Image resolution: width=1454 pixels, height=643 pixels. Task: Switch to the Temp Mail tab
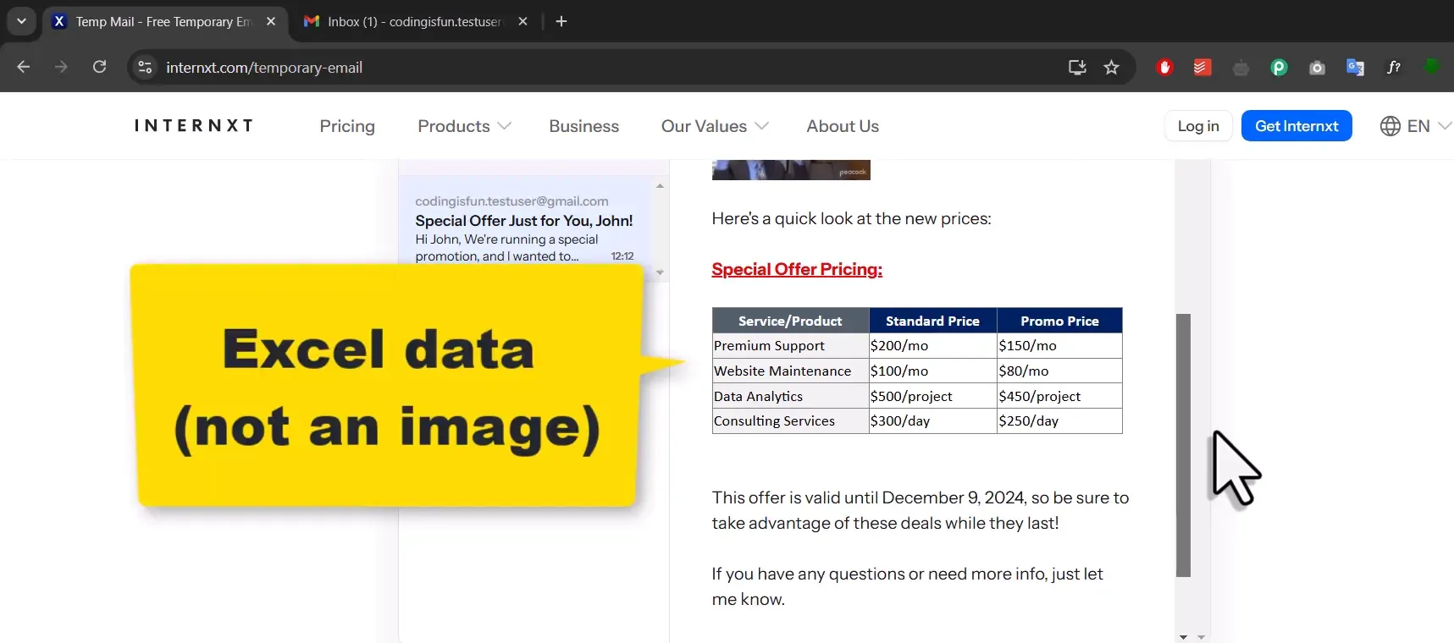point(163,21)
